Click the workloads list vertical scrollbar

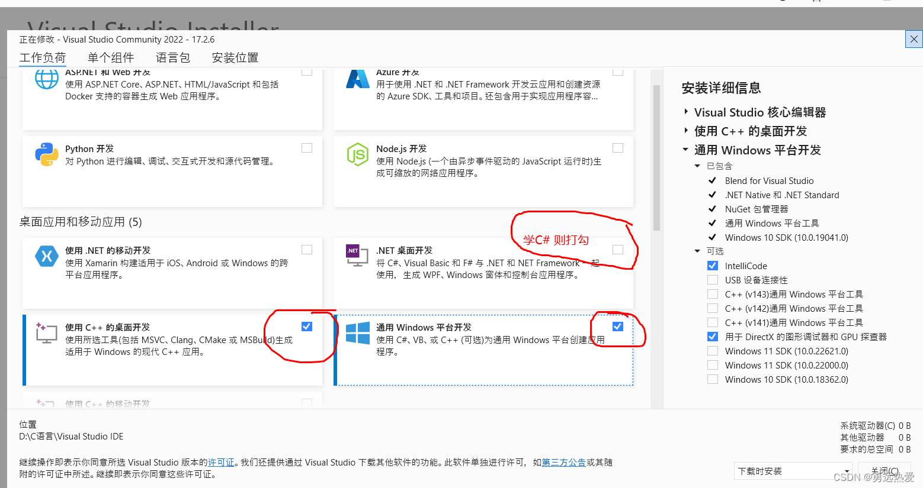coord(656,157)
